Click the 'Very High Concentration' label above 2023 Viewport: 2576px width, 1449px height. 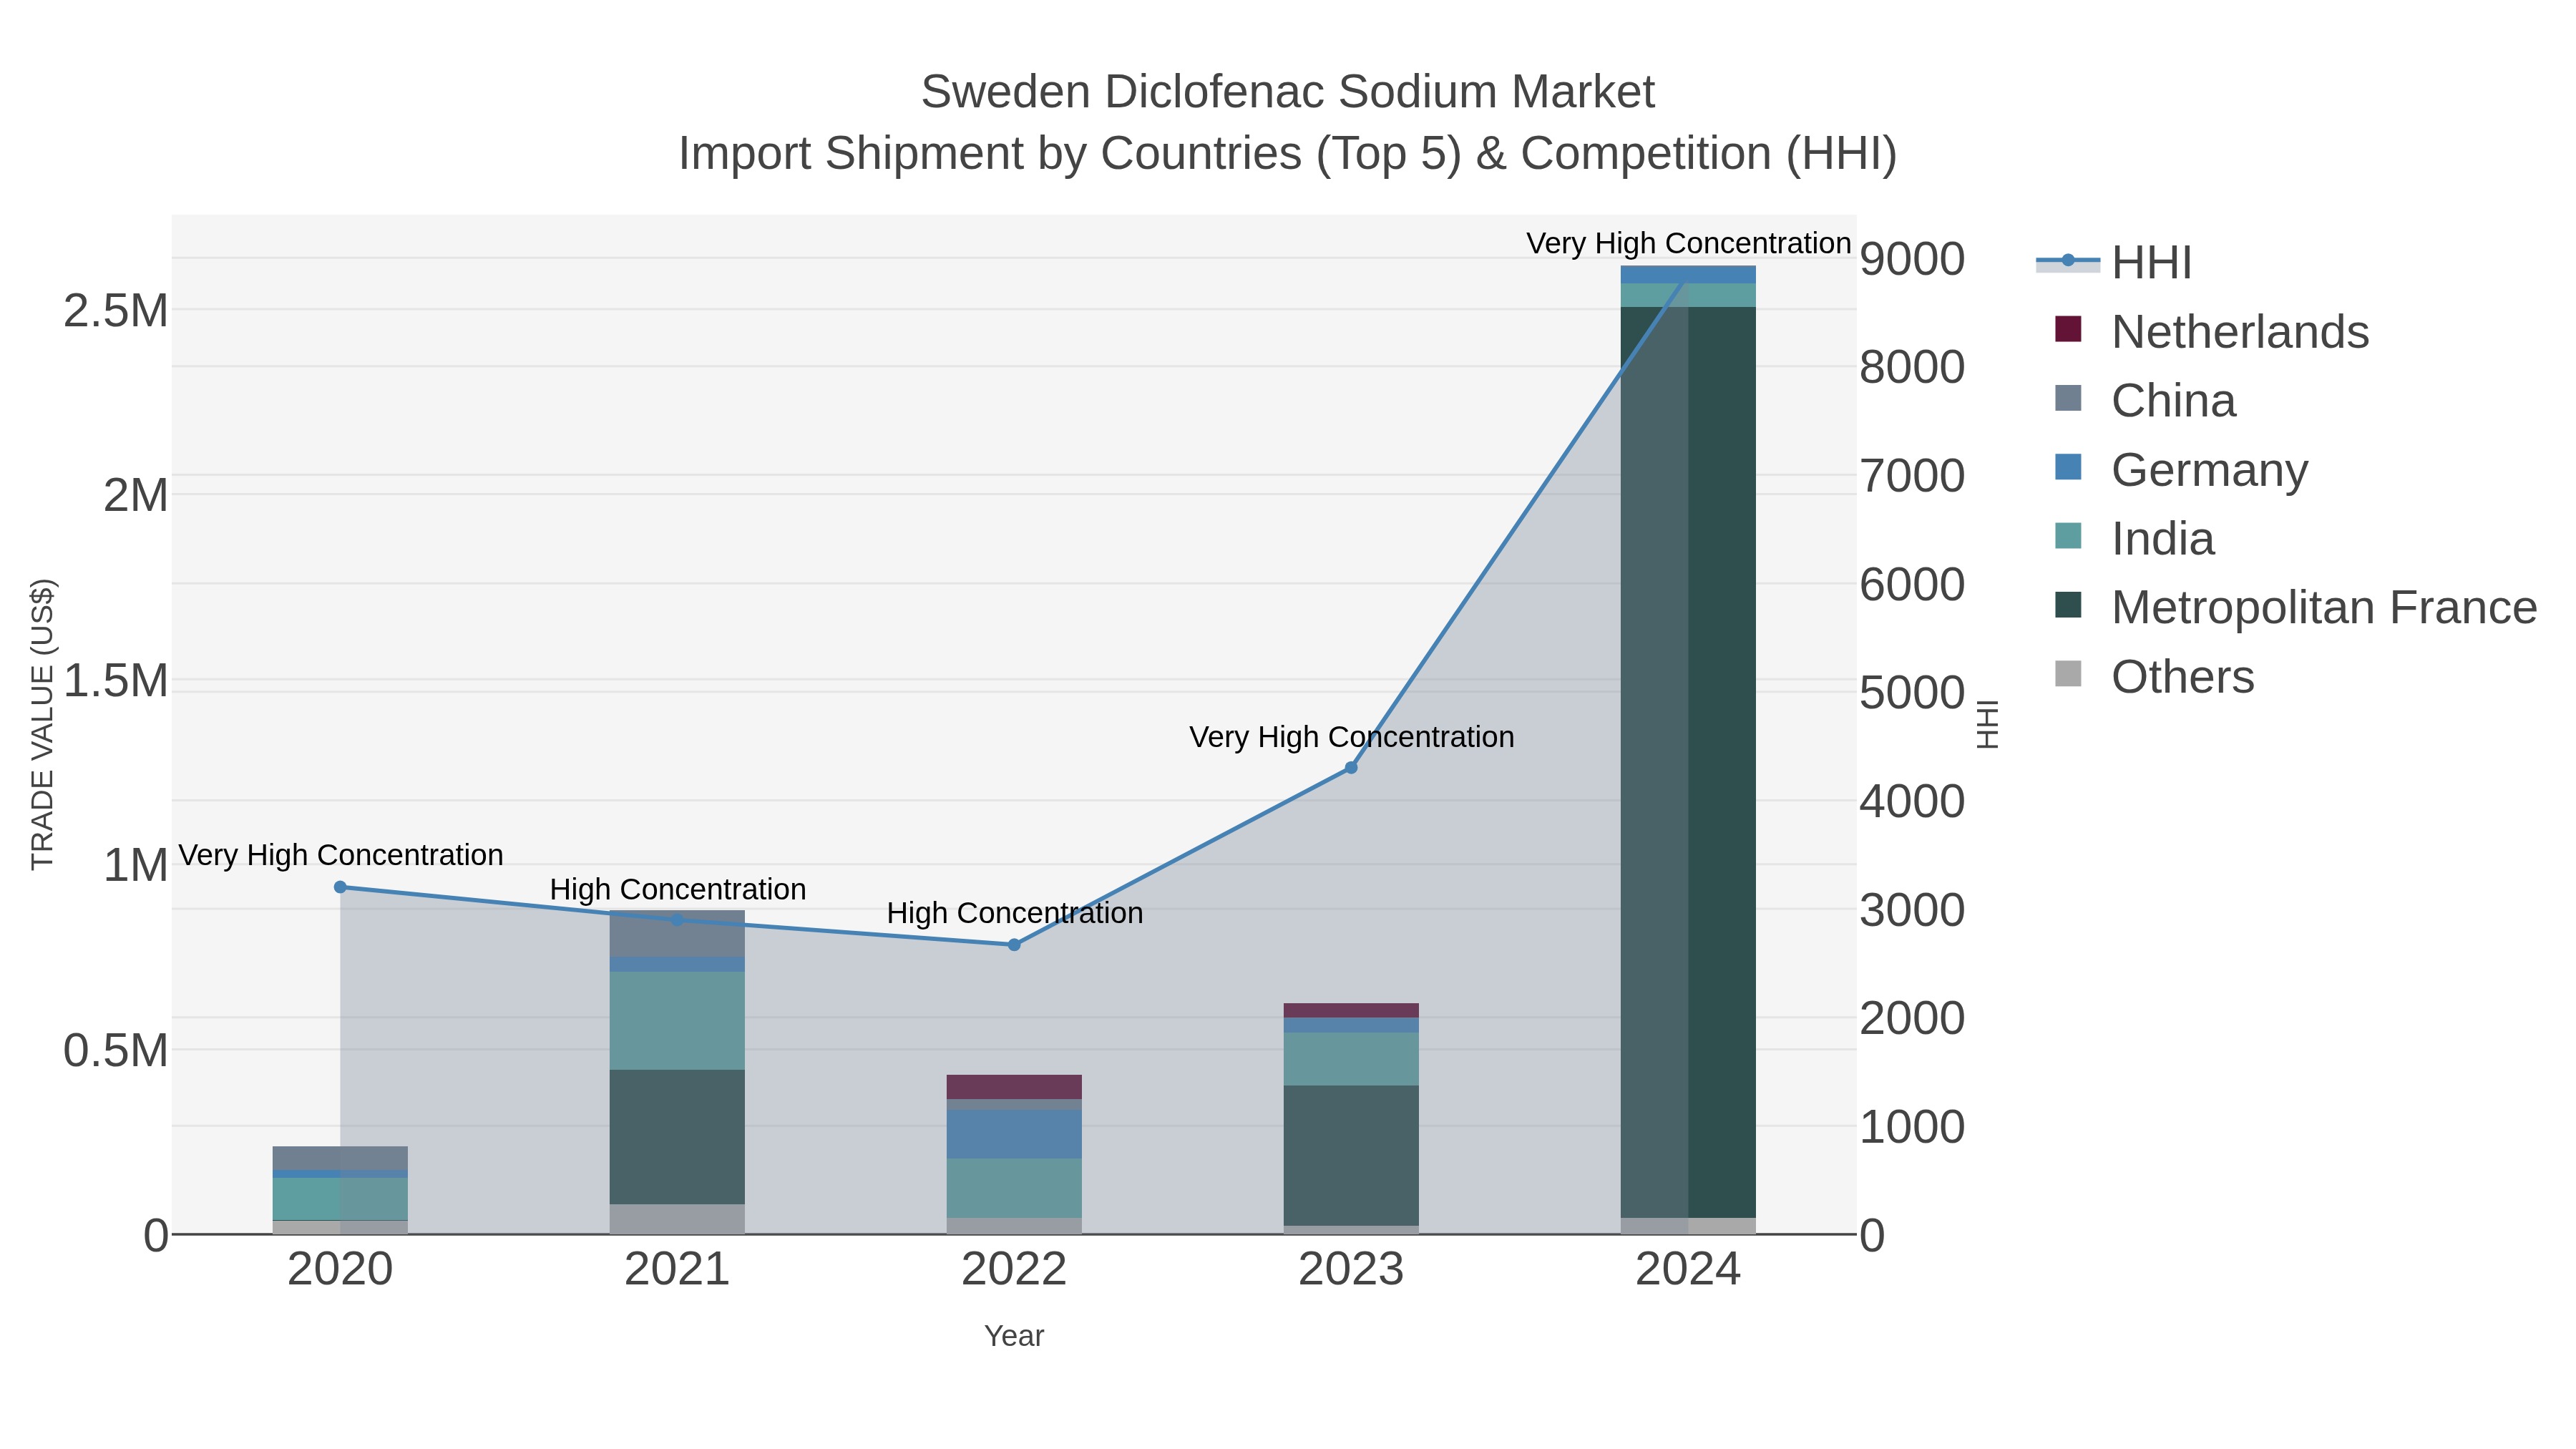1351,738
